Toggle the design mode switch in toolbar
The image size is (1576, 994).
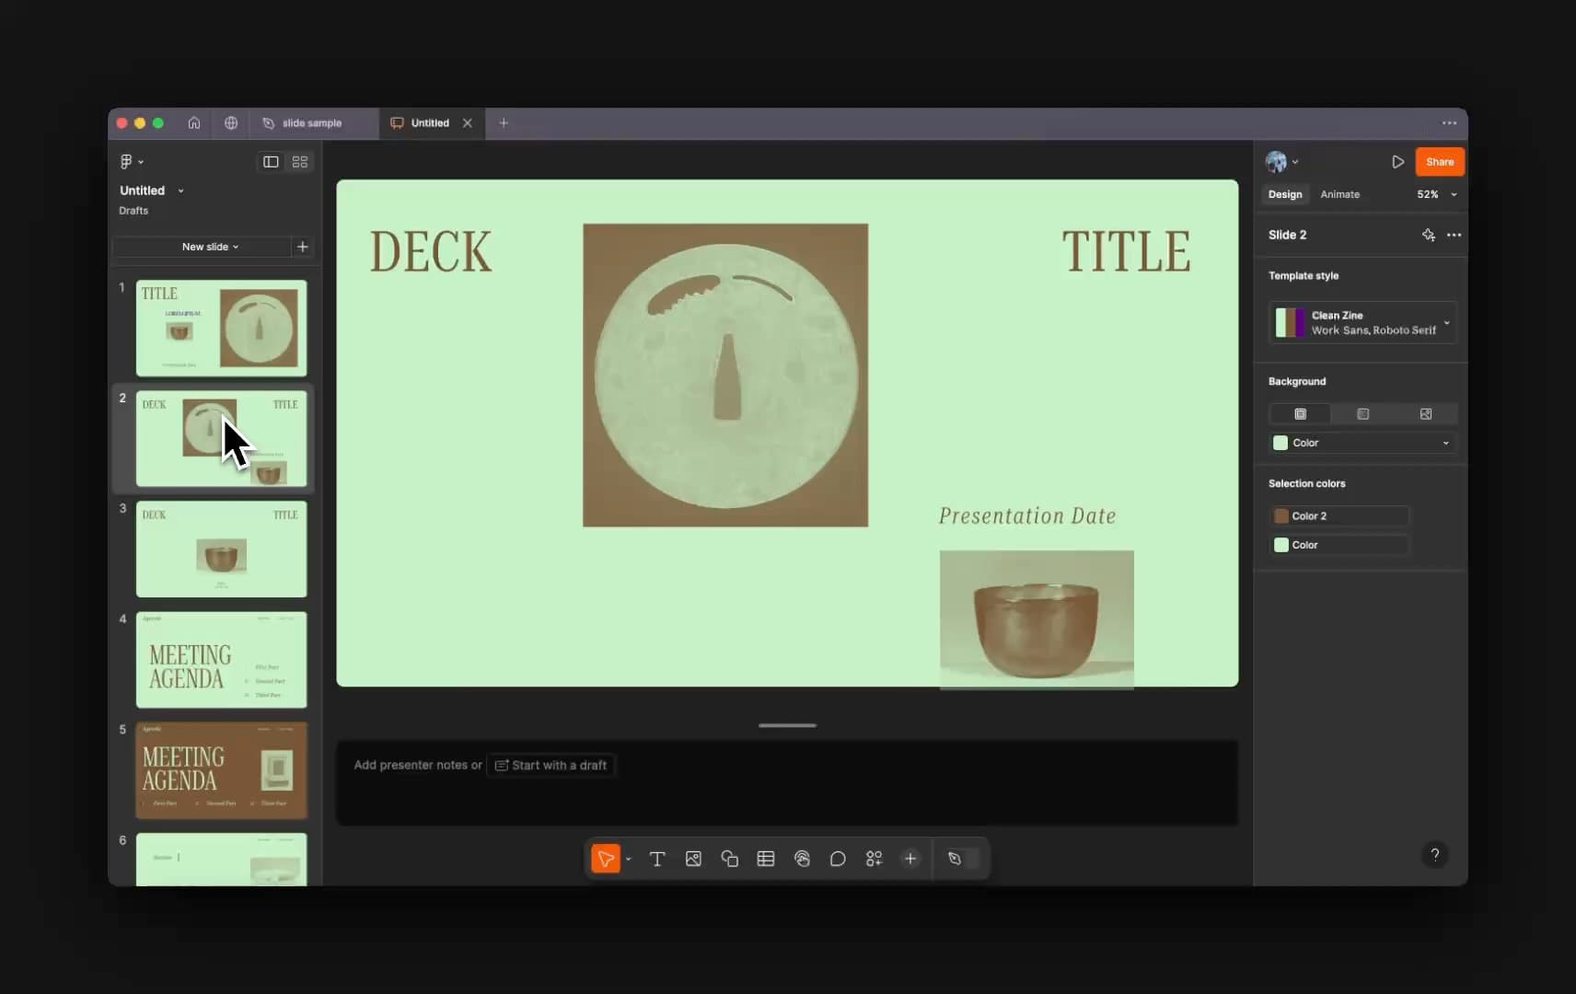[962, 859]
